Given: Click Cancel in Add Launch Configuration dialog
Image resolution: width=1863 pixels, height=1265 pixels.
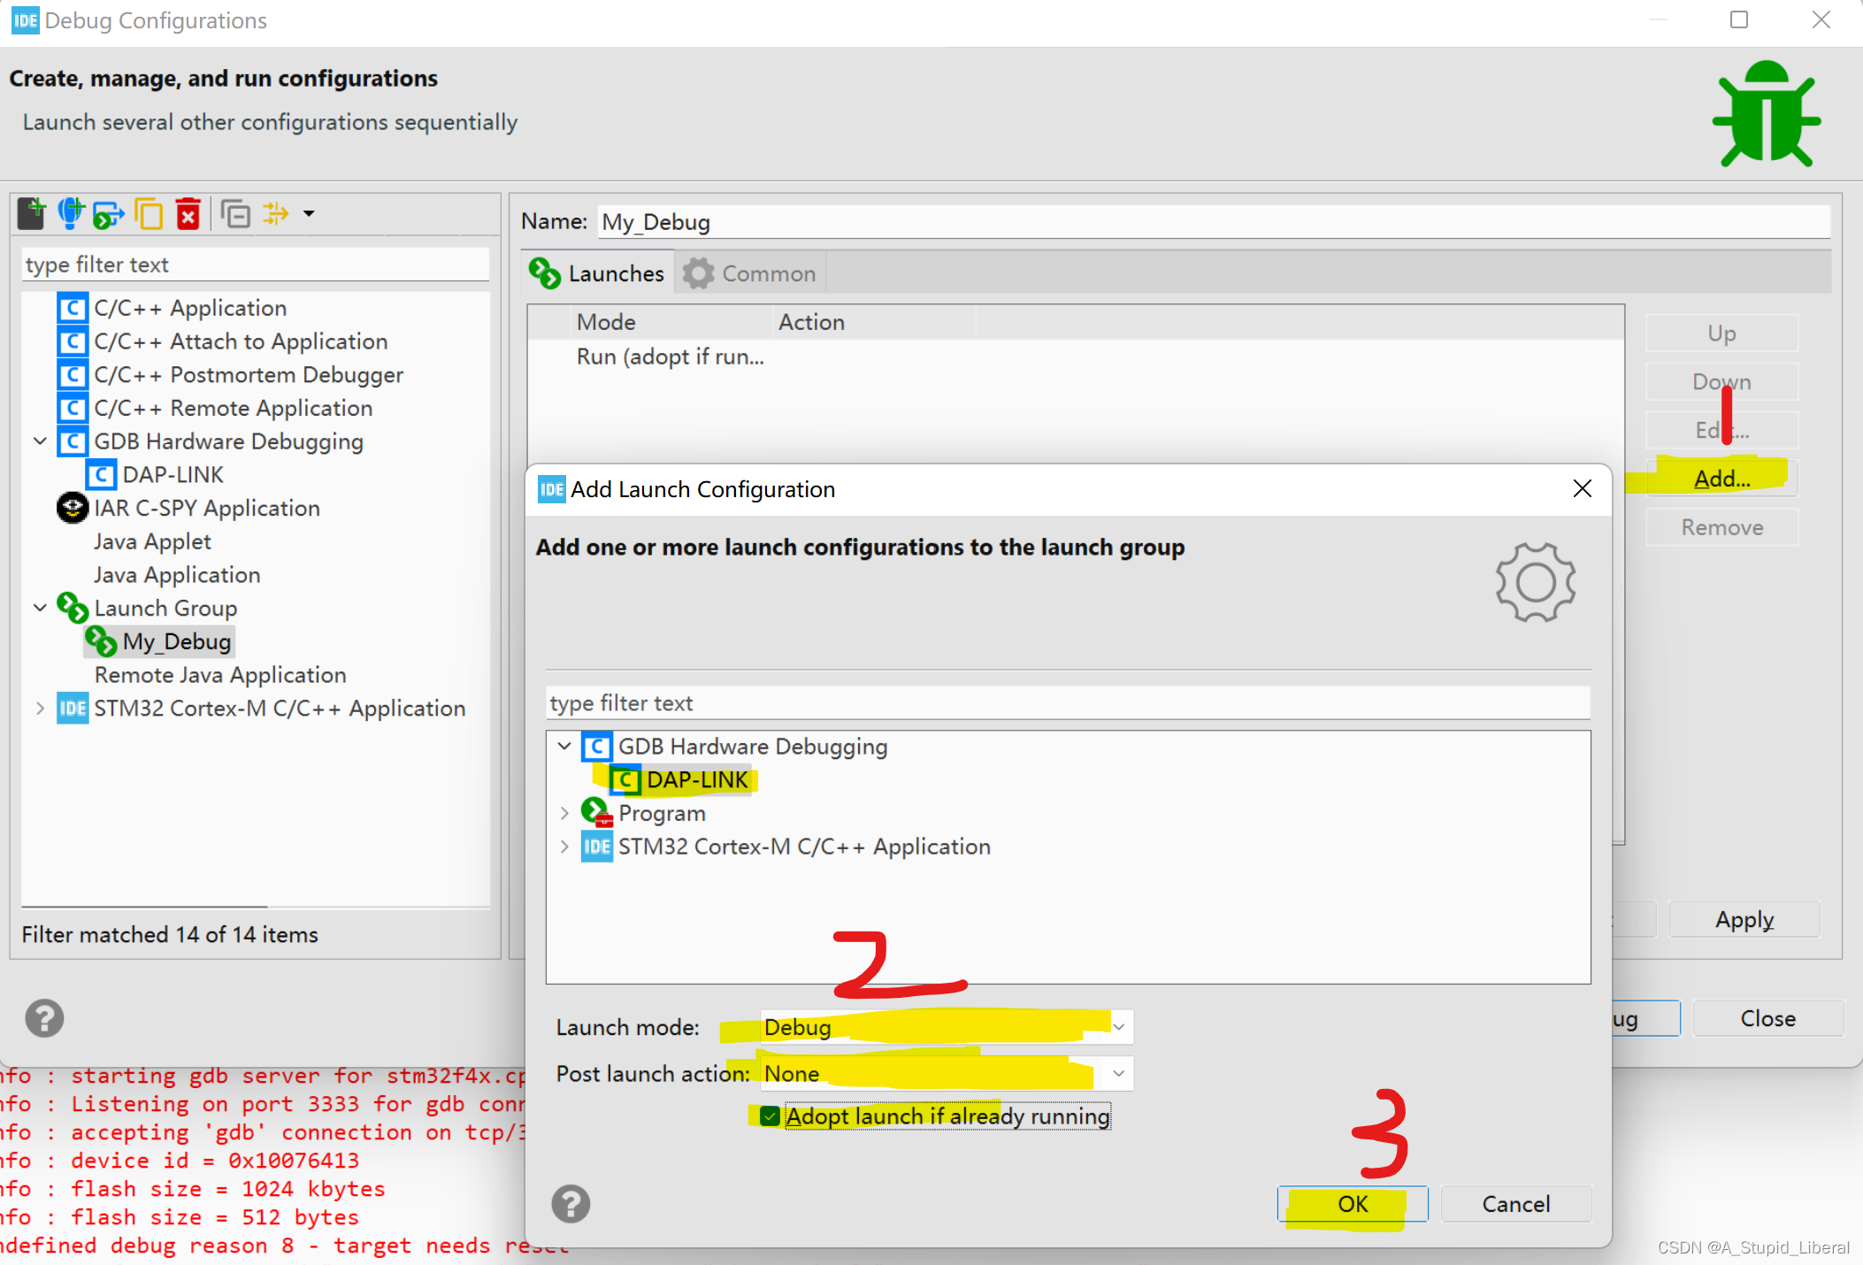Looking at the screenshot, I should [1516, 1204].
